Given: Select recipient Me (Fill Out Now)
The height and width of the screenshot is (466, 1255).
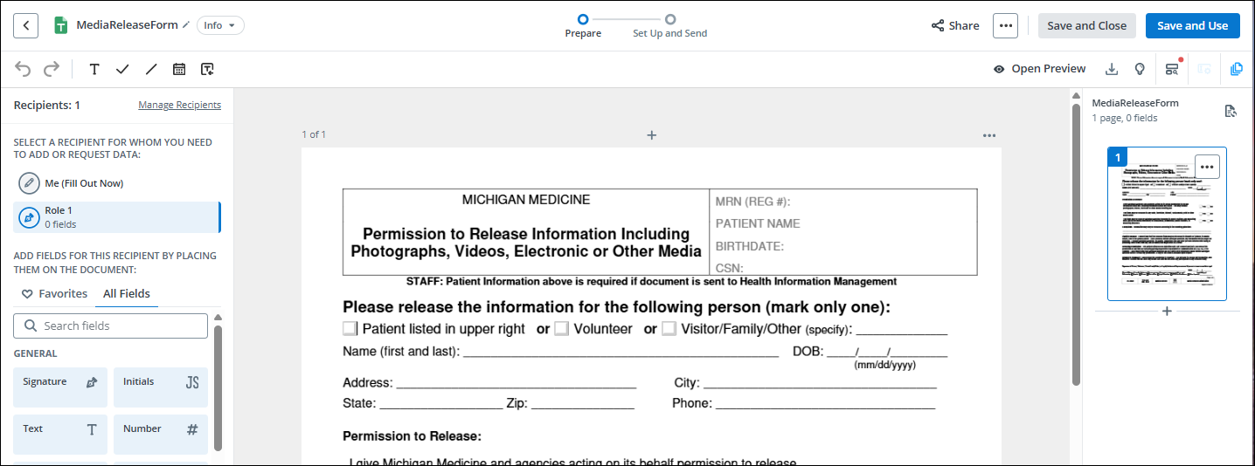Looking at the screenshot, I should (116, 183).
